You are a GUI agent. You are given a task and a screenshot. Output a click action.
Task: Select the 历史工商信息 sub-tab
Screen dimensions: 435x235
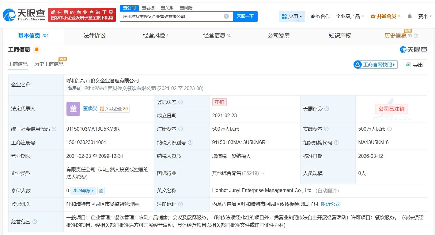(49, 64)
